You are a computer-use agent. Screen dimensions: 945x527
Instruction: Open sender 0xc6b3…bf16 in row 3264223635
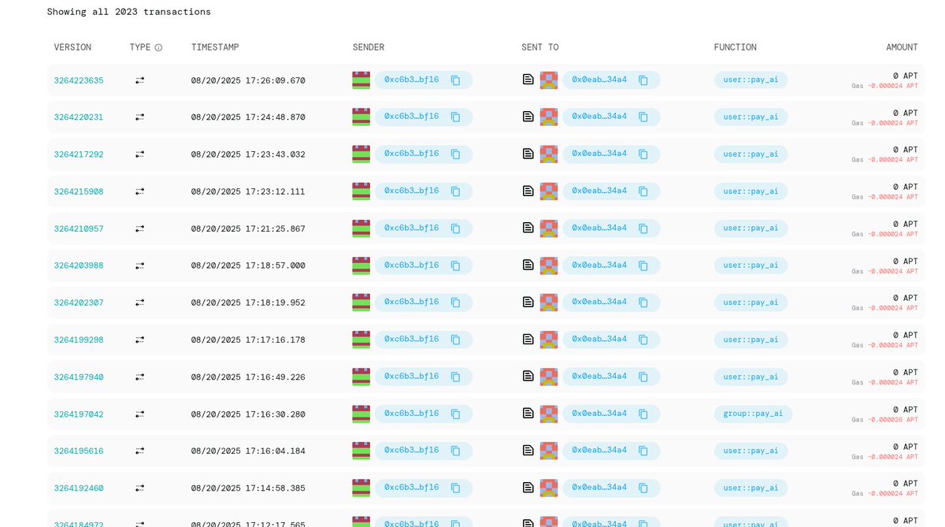[x=411, y=80]
